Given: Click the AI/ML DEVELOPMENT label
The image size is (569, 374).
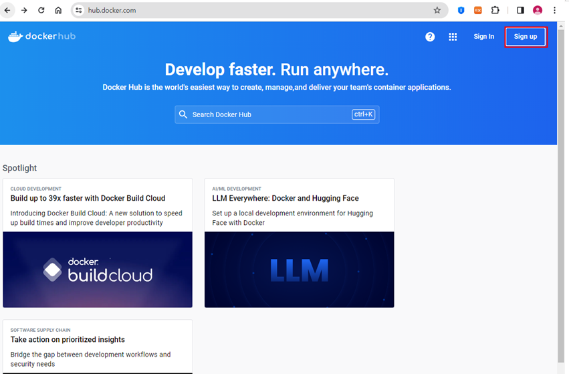Looking at the screenshot, I should (x=237, y=189).
